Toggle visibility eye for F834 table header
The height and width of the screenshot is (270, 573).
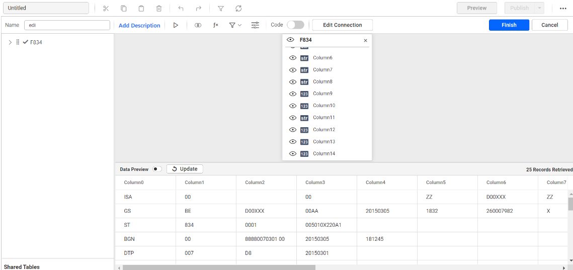click(x=290, y=40)
